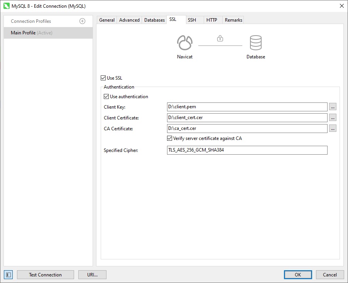348x283 pixels.
Task: Toggle Verify server certificate against CA
Action: point(169,138)
